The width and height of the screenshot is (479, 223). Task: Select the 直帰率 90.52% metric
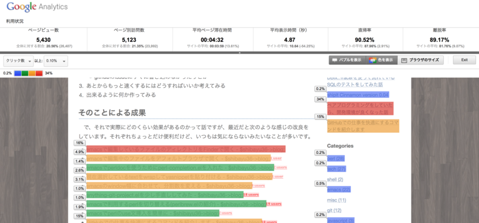click(x=365, y=38)
